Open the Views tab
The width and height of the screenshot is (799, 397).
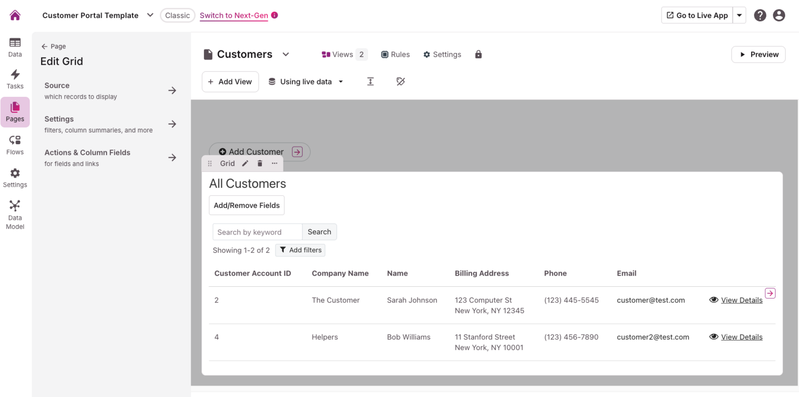point(344,54)
